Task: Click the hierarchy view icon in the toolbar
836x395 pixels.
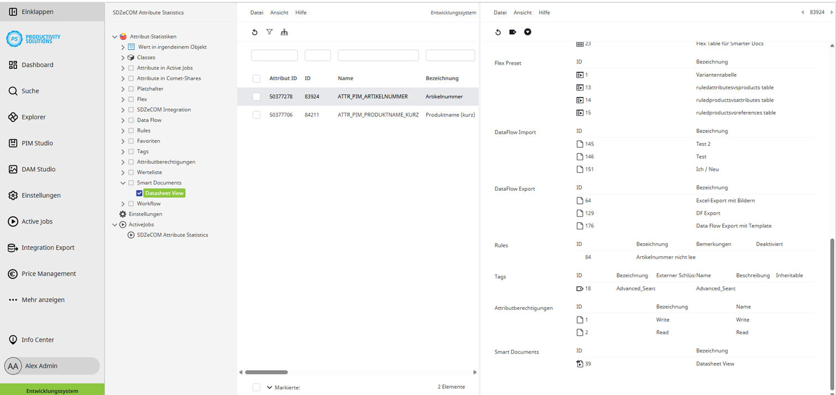Action: [x=285, y=33]
